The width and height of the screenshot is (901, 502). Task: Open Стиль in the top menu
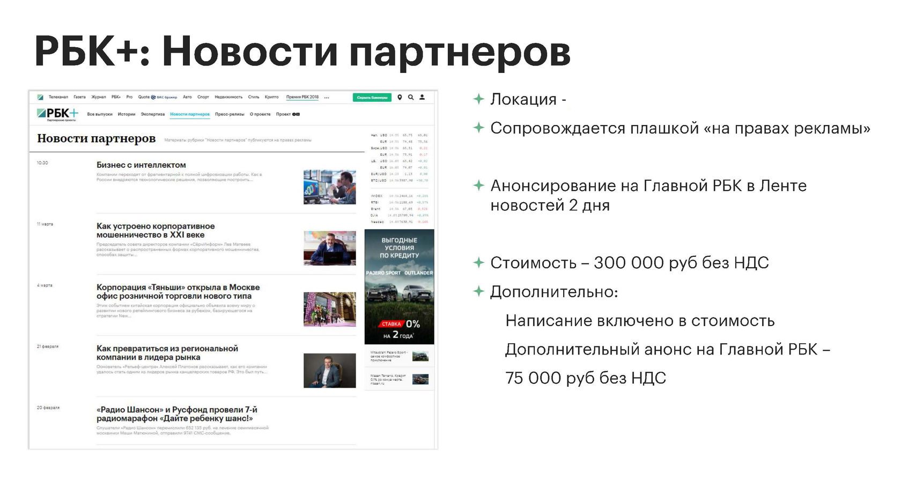click(254, 97)
